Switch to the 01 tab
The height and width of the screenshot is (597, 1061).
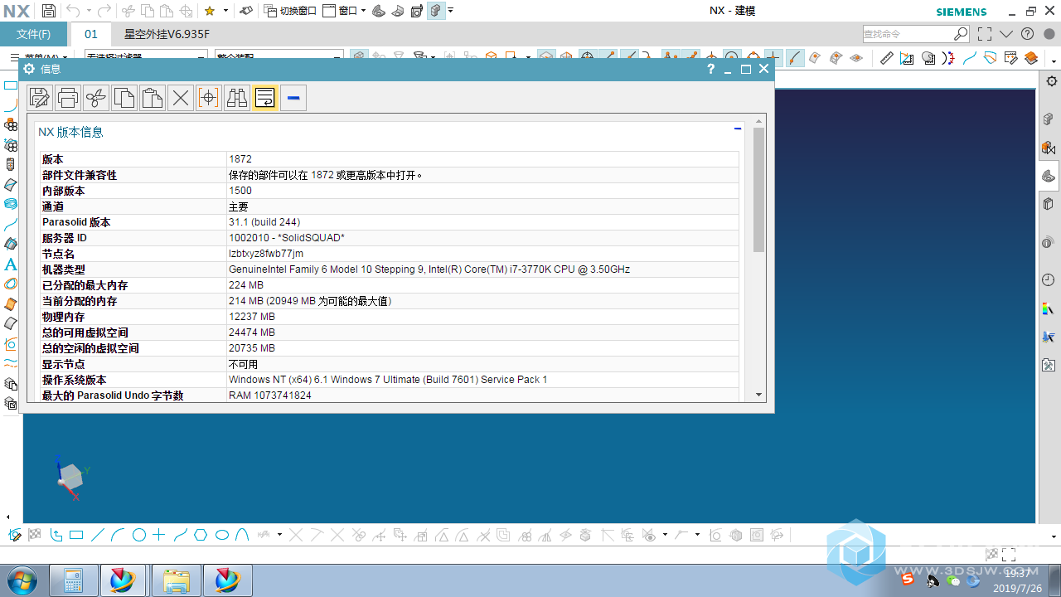tap(91, 34)
